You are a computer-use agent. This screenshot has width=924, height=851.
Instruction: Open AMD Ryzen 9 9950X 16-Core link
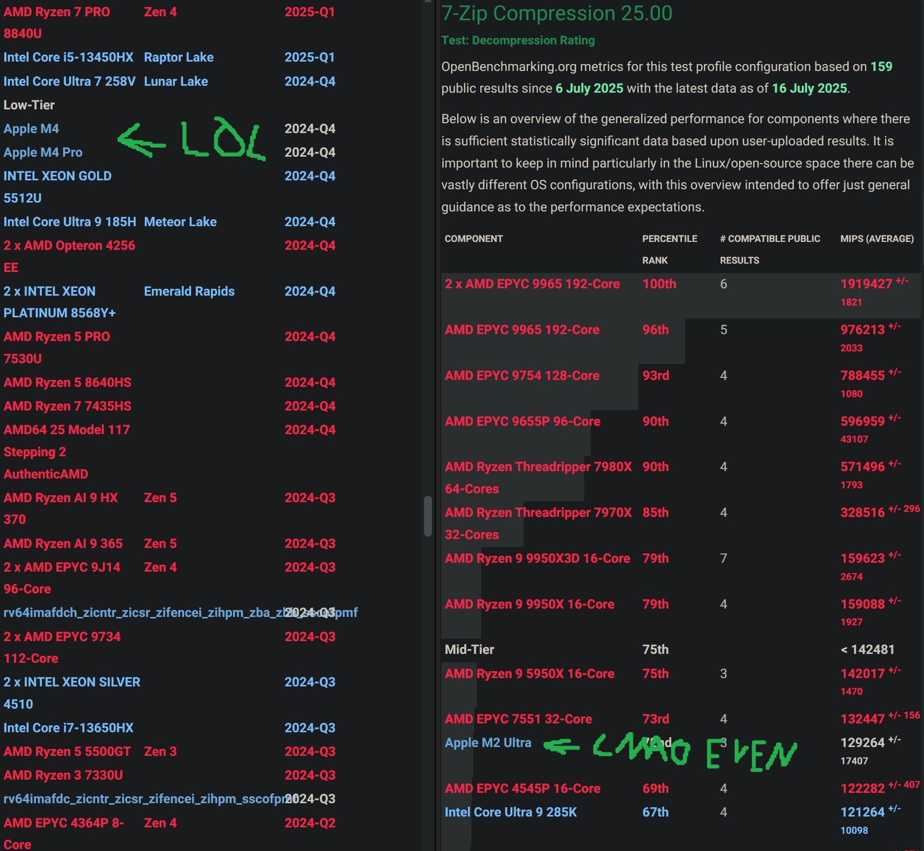pyautogui.click(x=529, y=604)
